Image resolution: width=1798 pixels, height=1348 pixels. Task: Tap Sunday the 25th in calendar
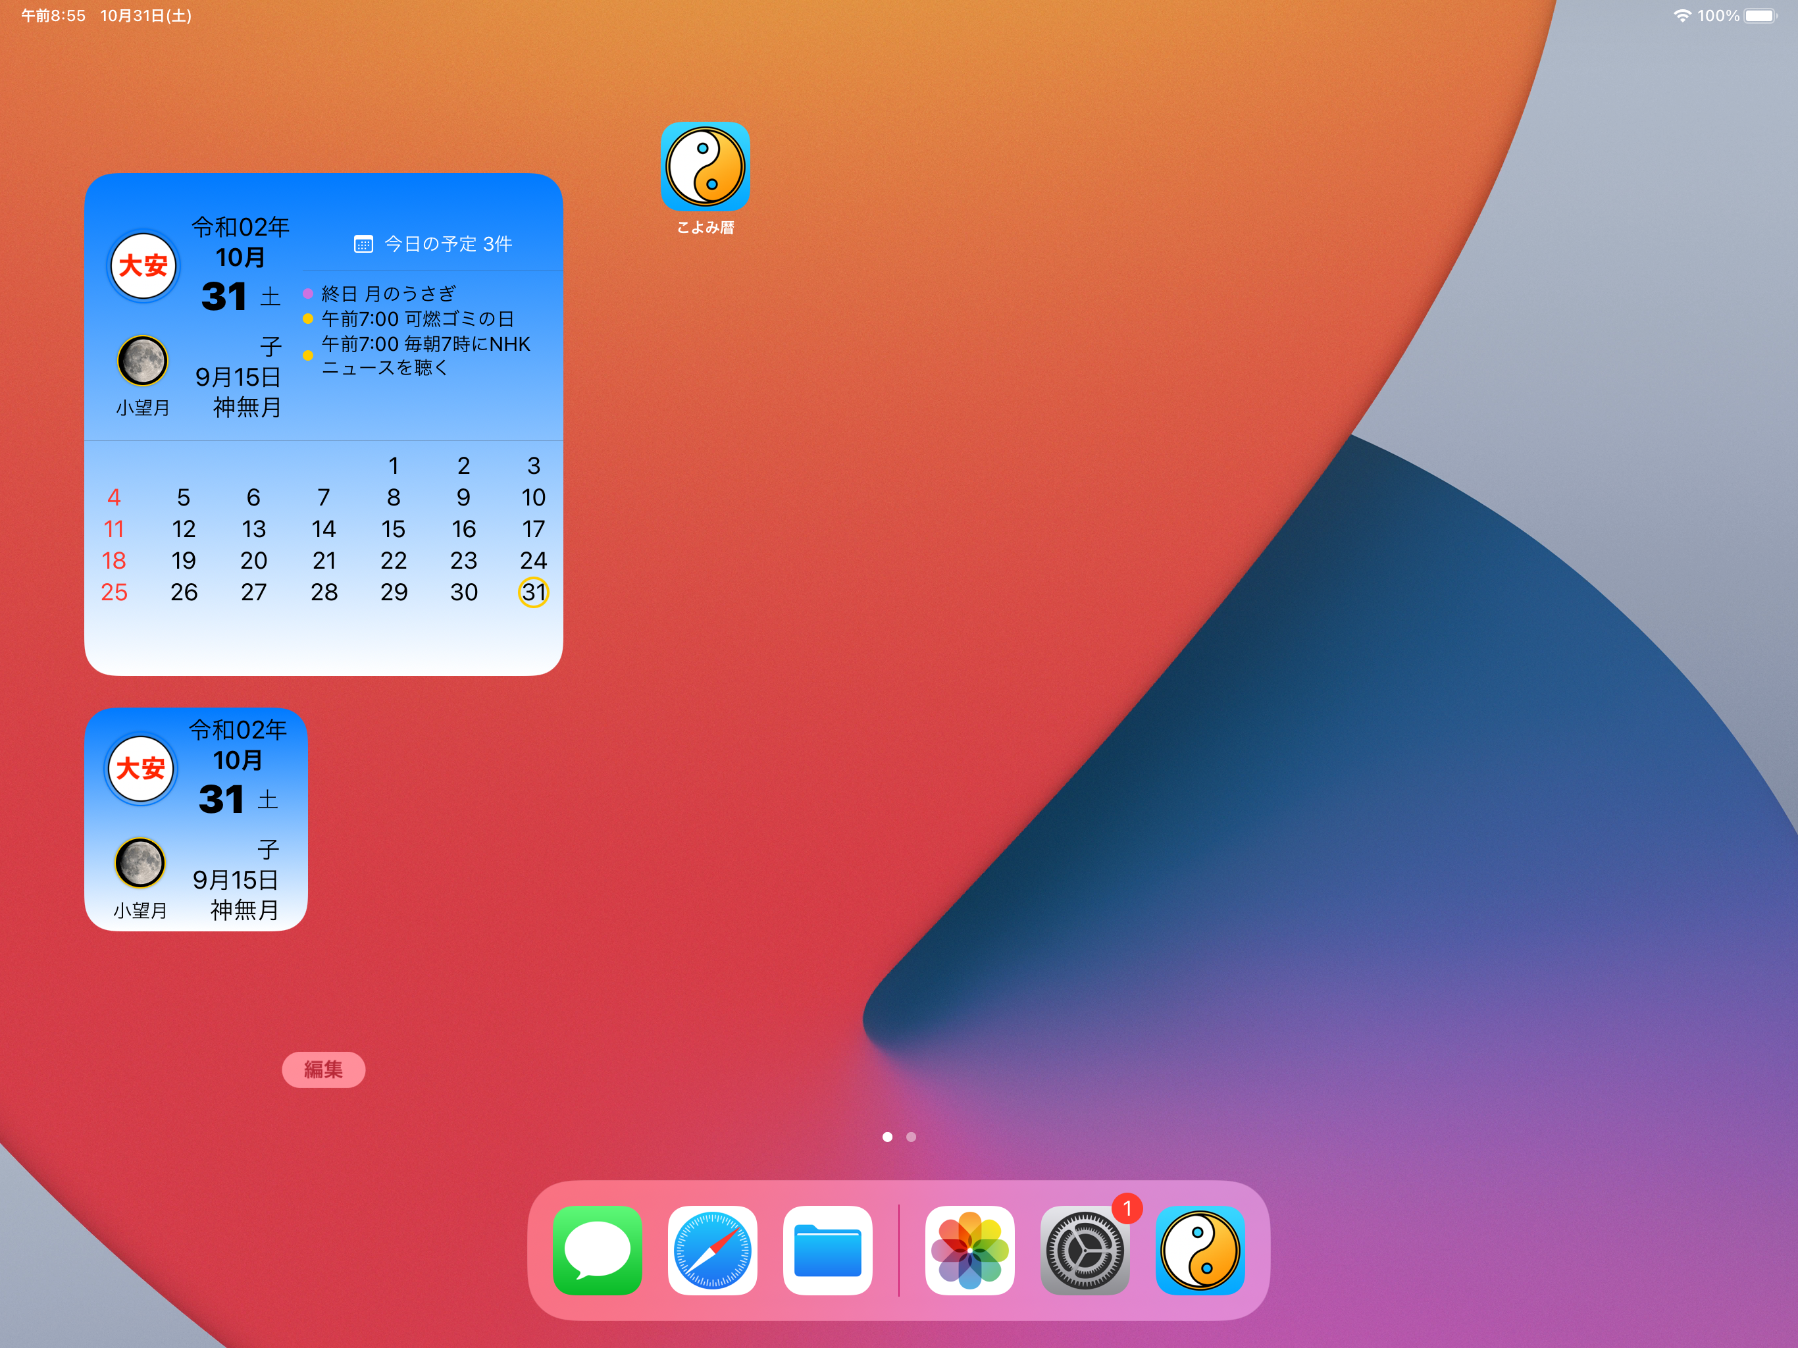click(114, 592)
